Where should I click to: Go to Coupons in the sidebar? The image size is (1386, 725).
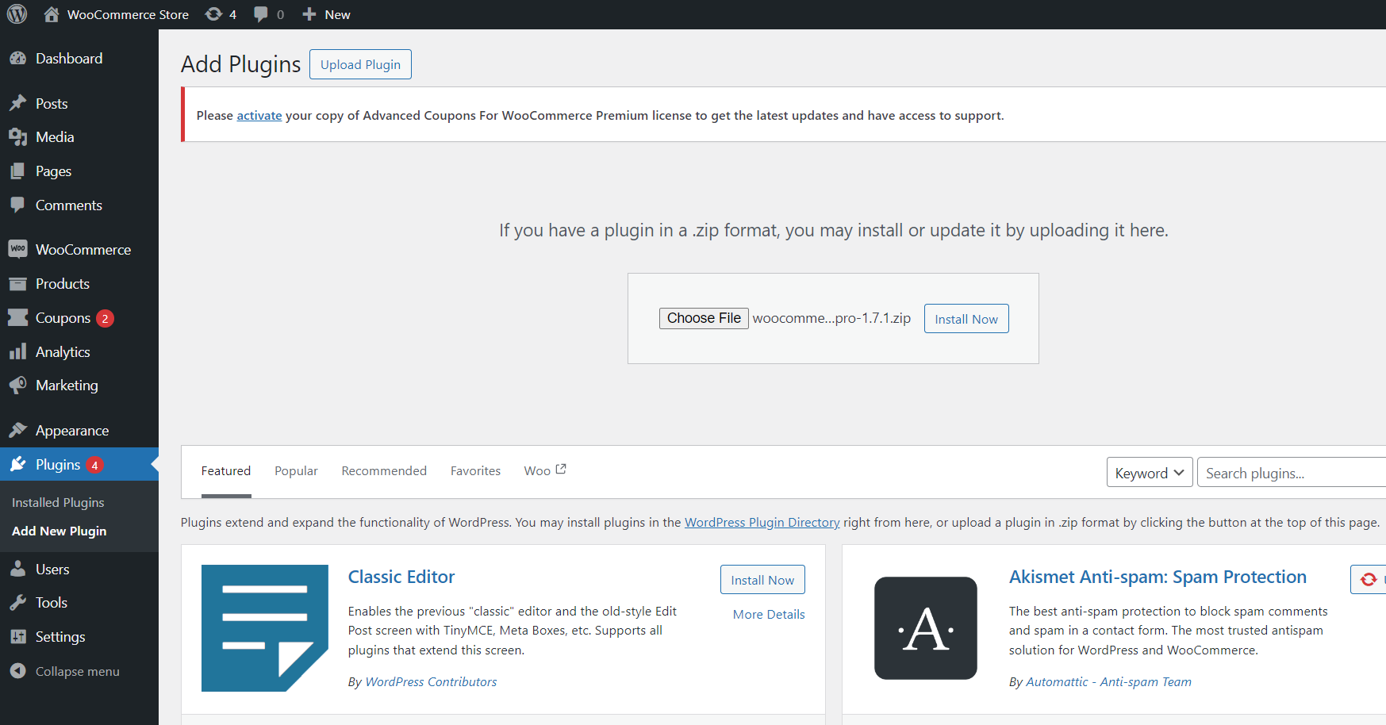click(63, 318)
